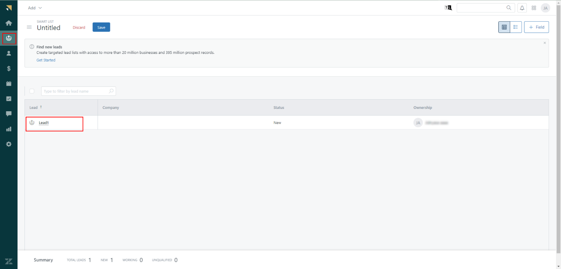
Task: Expand the Add dropdown menu
Action: click(35, 8)
